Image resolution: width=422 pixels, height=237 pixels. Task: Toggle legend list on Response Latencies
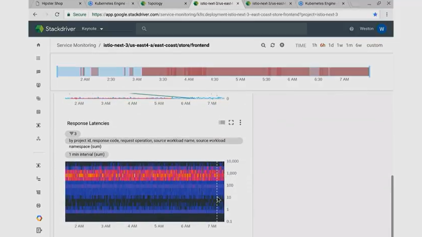(x=222, y=122)
